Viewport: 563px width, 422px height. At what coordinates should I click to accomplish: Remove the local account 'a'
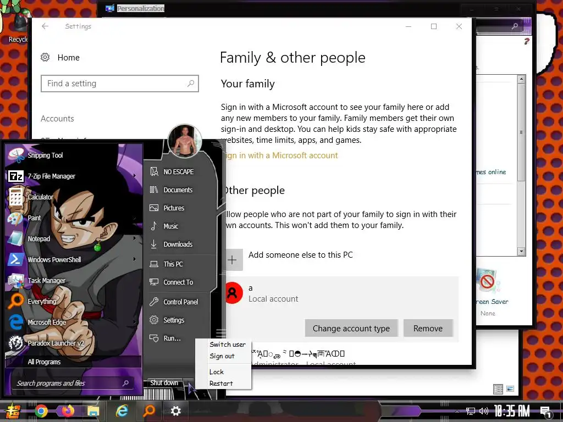click(428, 329)
